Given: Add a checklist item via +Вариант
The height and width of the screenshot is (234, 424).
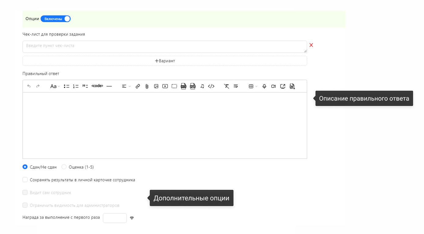Looking at the screenshot, I should pos(165,61).
